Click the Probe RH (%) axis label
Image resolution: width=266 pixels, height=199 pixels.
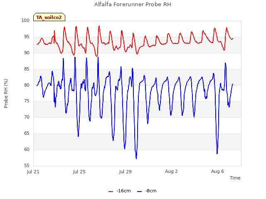[x=6, y=93]
